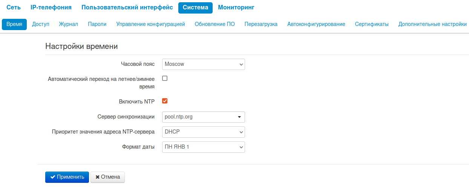Expand the Сервер синхронизации pool.ntp.org combo box

click(x=239, y=117)
